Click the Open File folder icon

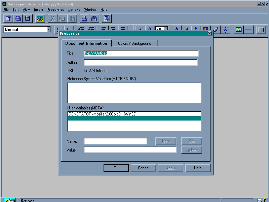[18, 19]
